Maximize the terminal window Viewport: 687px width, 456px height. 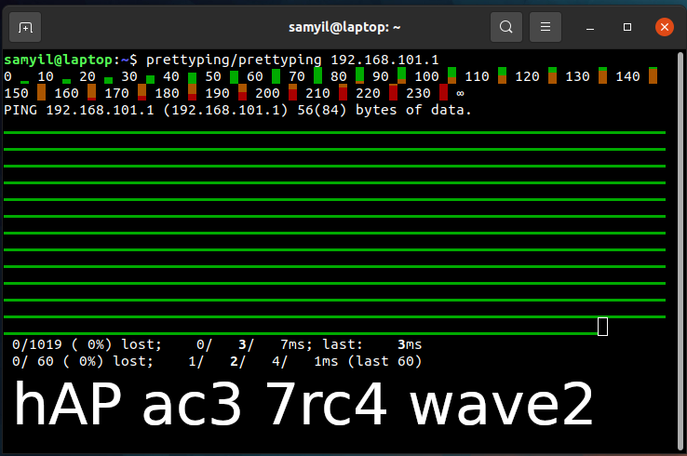[x=628, y=27]
